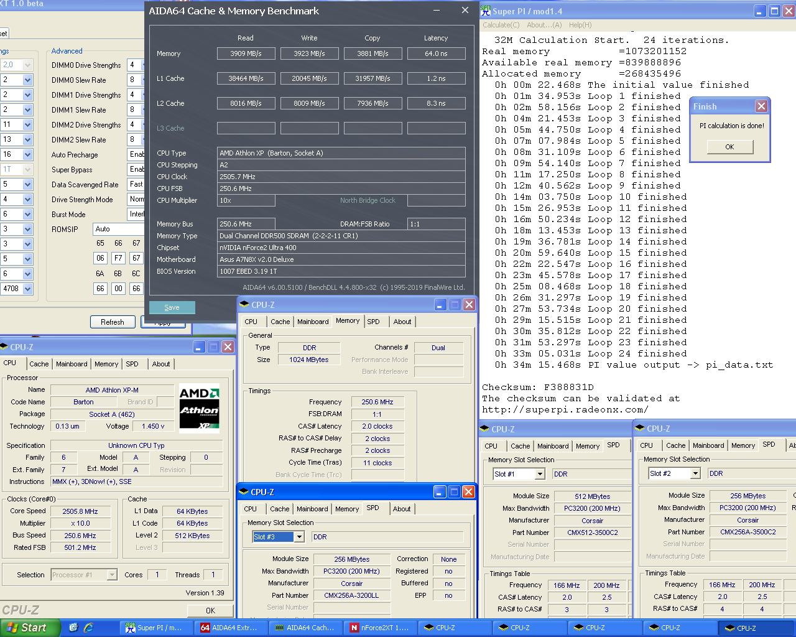
Task: Click Core Speed value 2505.8 MHz in CPU-Z
Action: [x=80, y=511]
